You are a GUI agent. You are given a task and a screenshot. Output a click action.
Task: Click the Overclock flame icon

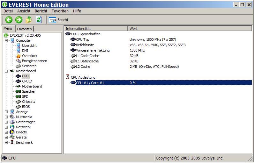pos(18,56)
